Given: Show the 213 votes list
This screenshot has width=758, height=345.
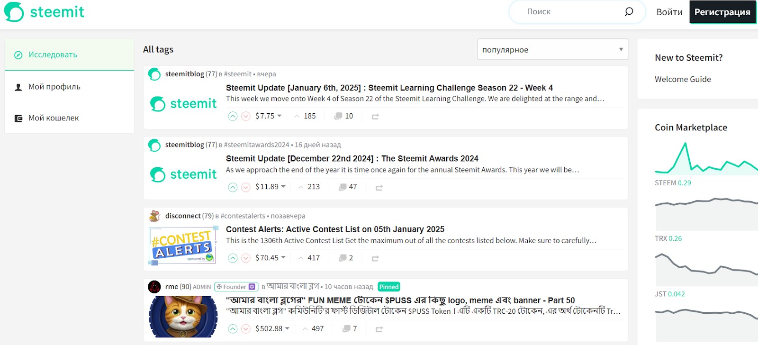Looking at the screenshot, I should pyautogui.click(x=309, y=187).
